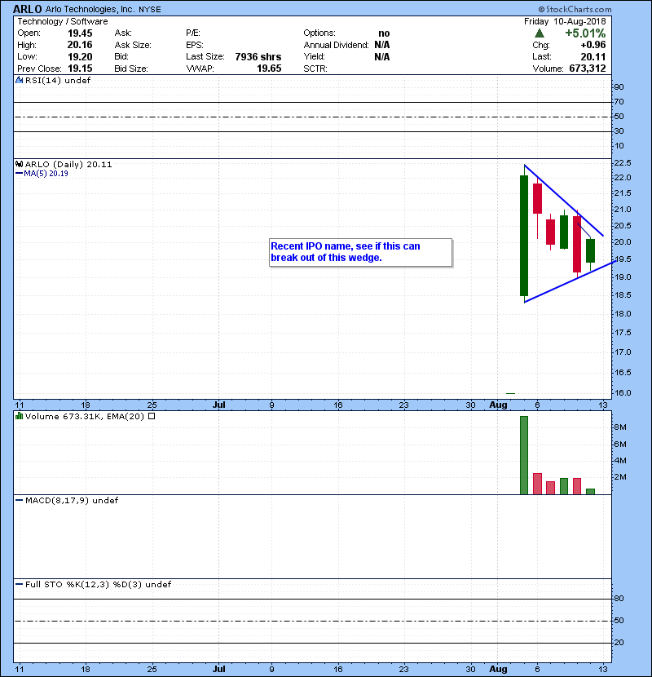Click the blue MACD legend line marker

(x=19, y=501)
